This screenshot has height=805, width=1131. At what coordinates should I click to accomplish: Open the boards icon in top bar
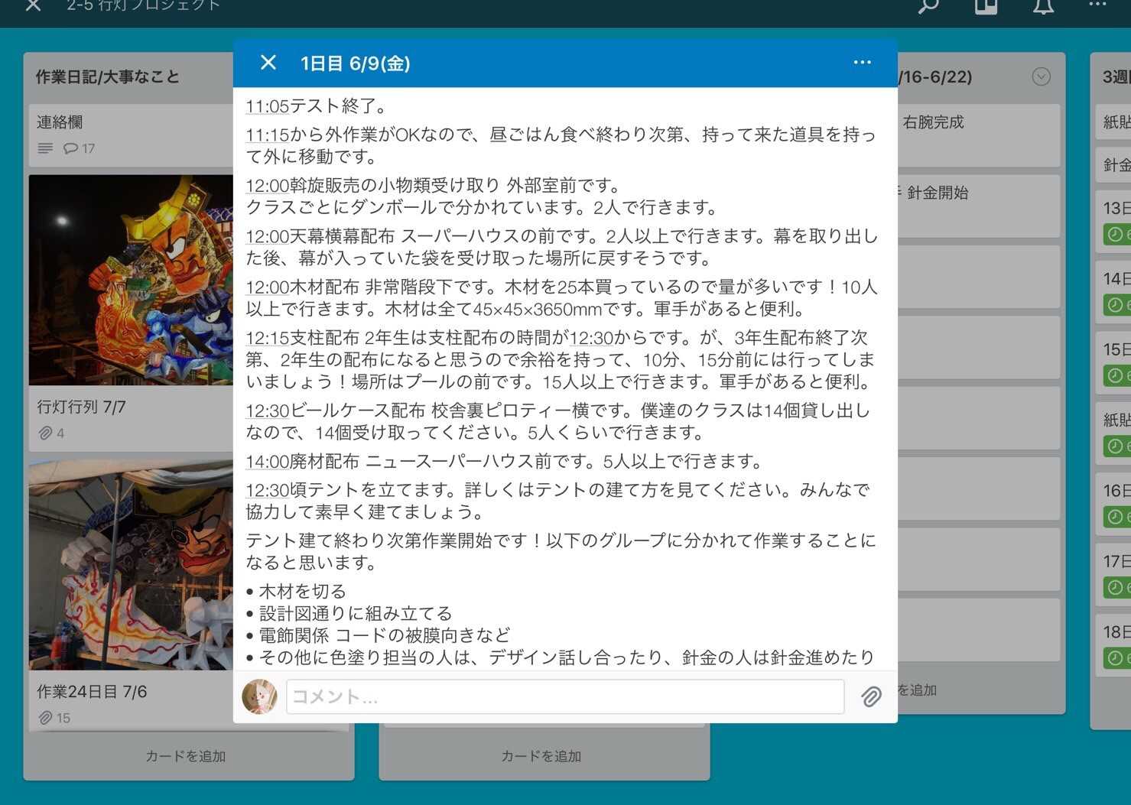[x=986, y=6]
